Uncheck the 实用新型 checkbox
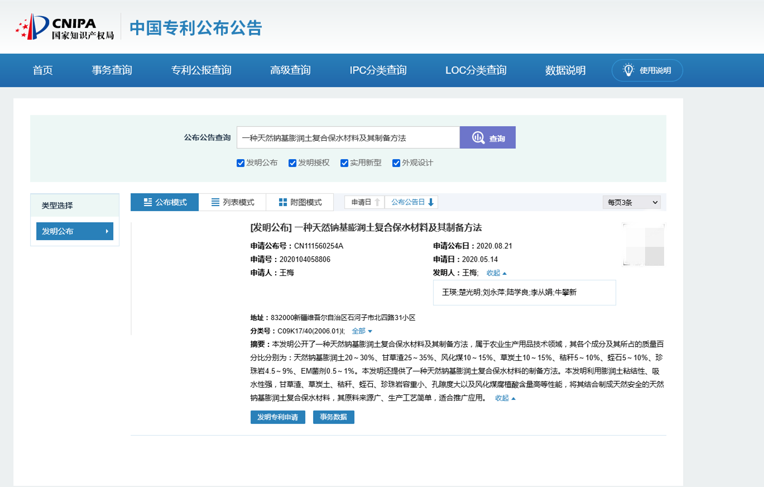 (x=344, y=163)
